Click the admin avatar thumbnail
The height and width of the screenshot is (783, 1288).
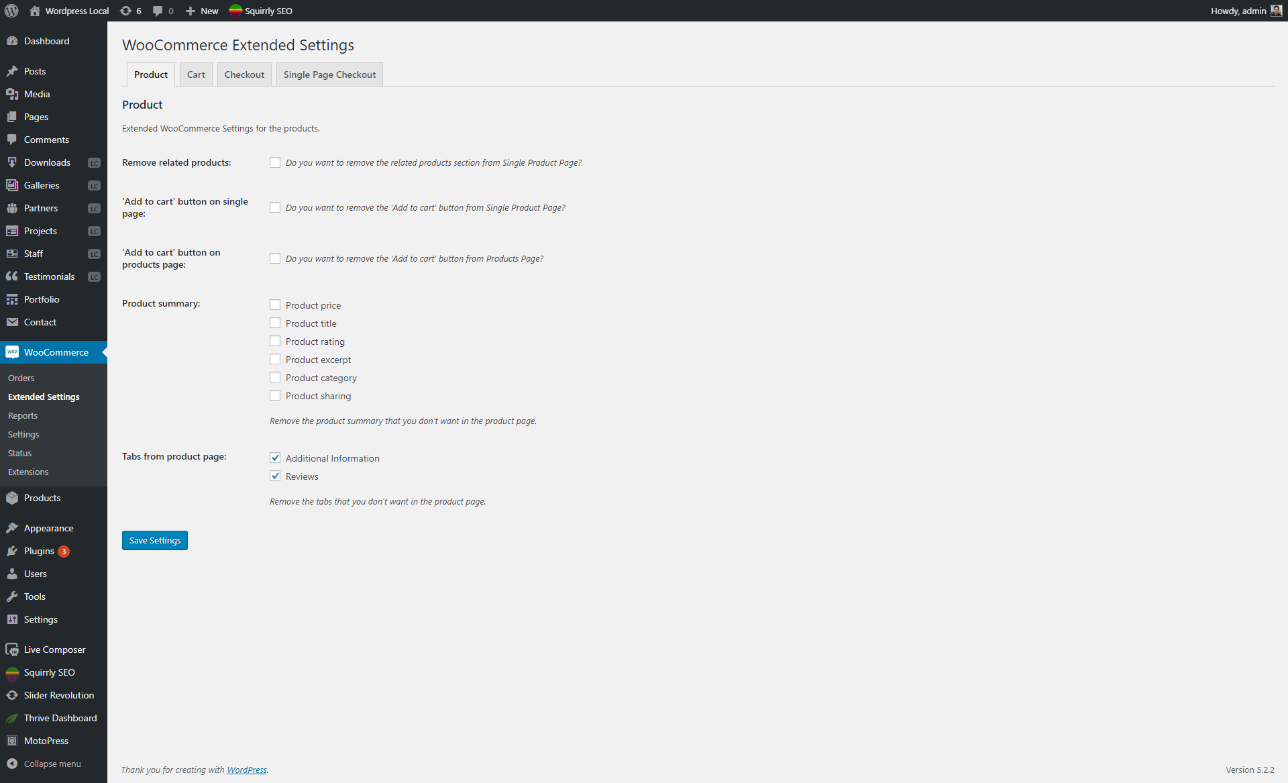[1276, 11]
